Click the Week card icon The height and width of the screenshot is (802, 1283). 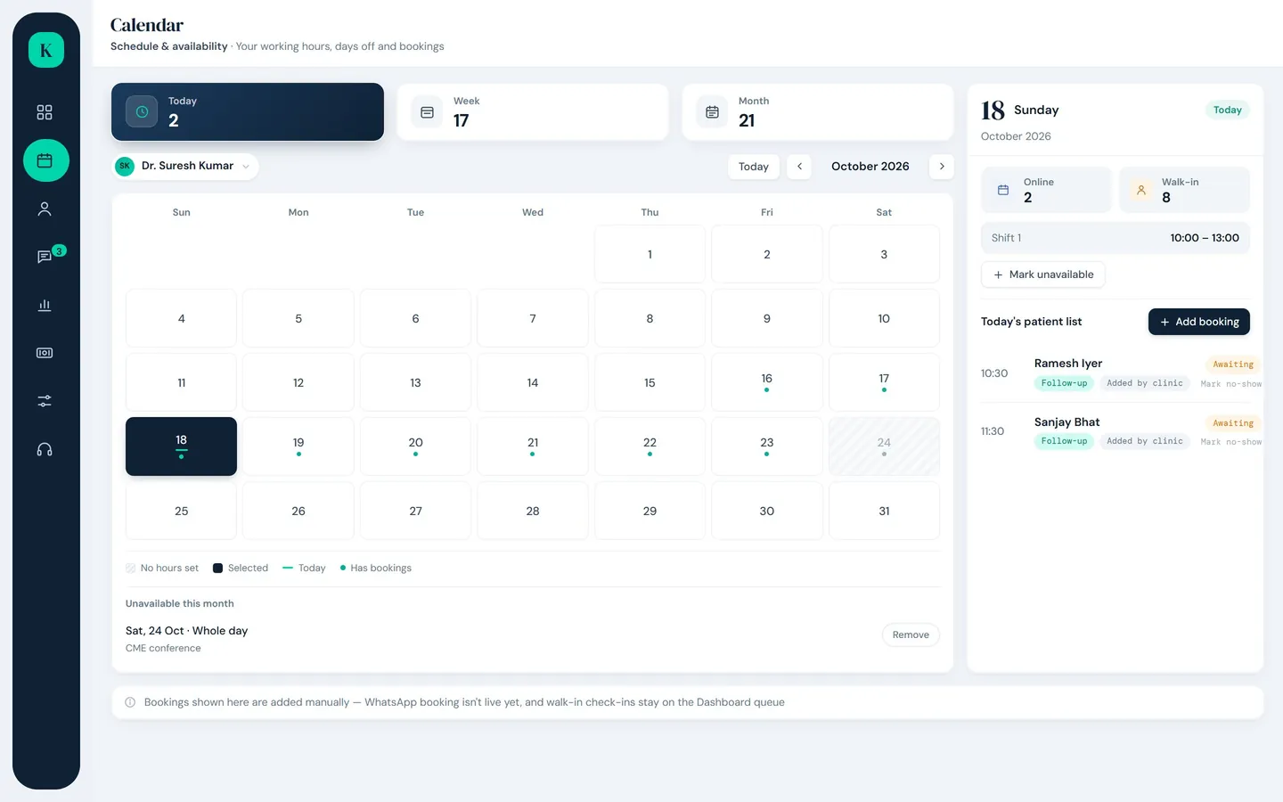427,112
